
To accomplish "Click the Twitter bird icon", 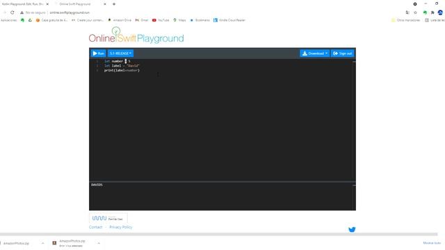I will 352,229.
